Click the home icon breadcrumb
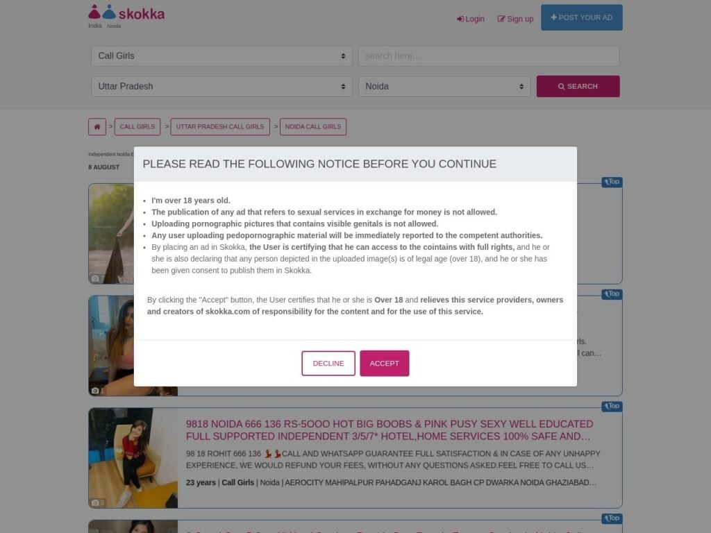 click(x=97, y=127)
